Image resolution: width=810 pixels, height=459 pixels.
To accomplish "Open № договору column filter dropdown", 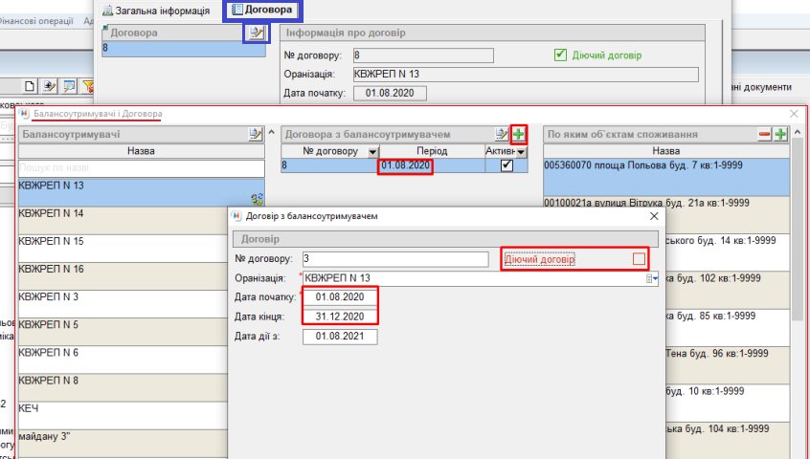I will pyautogui.click(x=371, y=151).
